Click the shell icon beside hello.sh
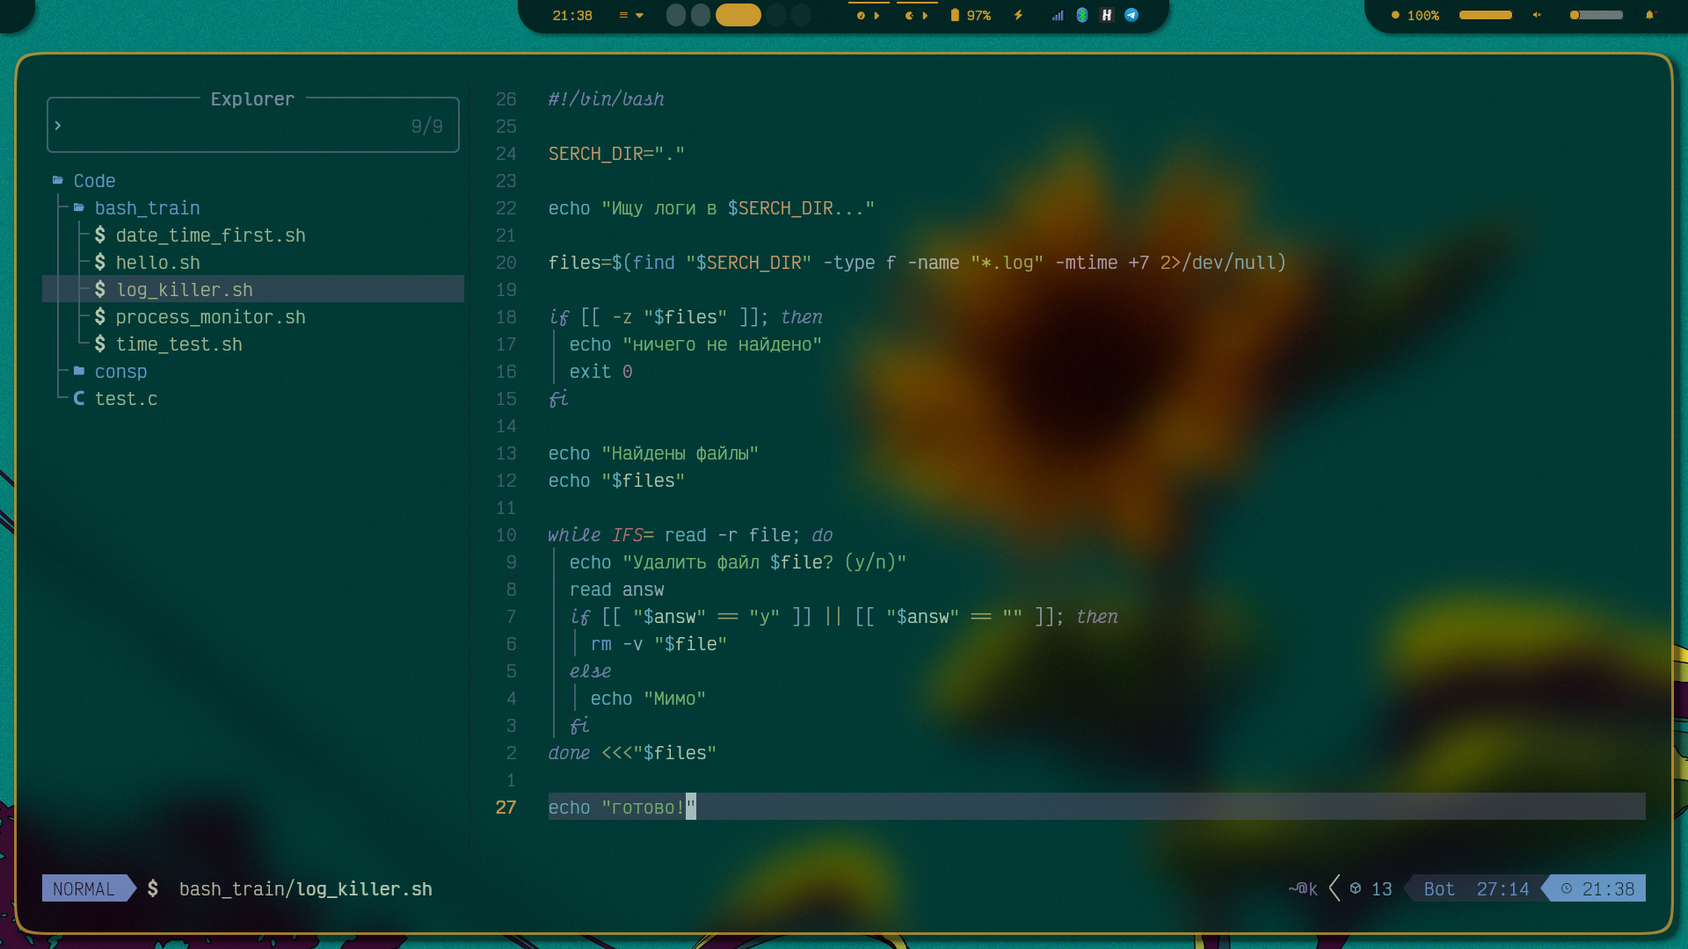The height and width of the screenshot is (949, 1688). [x=100, y=262]
